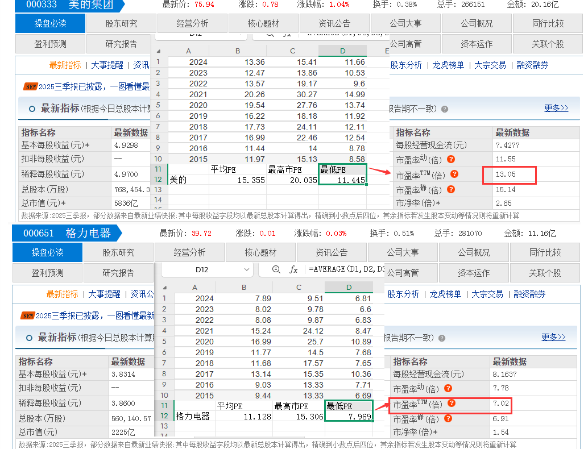This screenshot has width=588, height=449.
Task: Click the 更多>> link on 格力电器 page
Action: pos(553,337)
